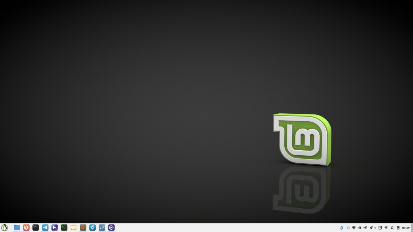413x232 pixels.
Task: Launch the note editing application
Action: tap(102, 227)
